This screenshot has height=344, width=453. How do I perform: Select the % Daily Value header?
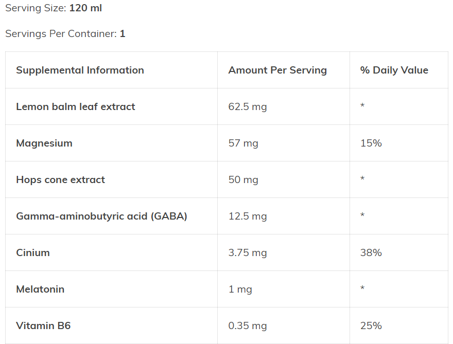[394, 70]
